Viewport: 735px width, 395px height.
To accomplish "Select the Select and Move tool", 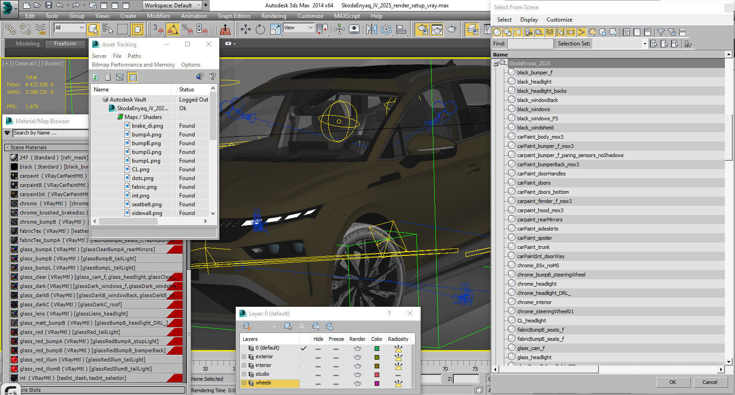I will (x=245, y=29).
